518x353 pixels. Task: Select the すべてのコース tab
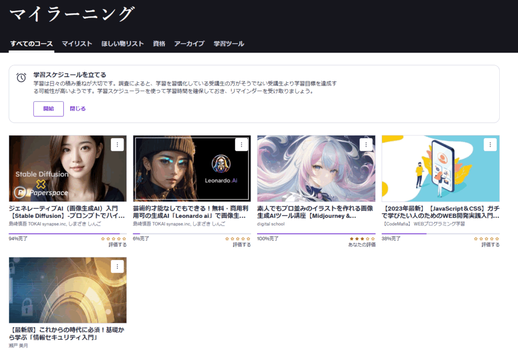point(31,44)
